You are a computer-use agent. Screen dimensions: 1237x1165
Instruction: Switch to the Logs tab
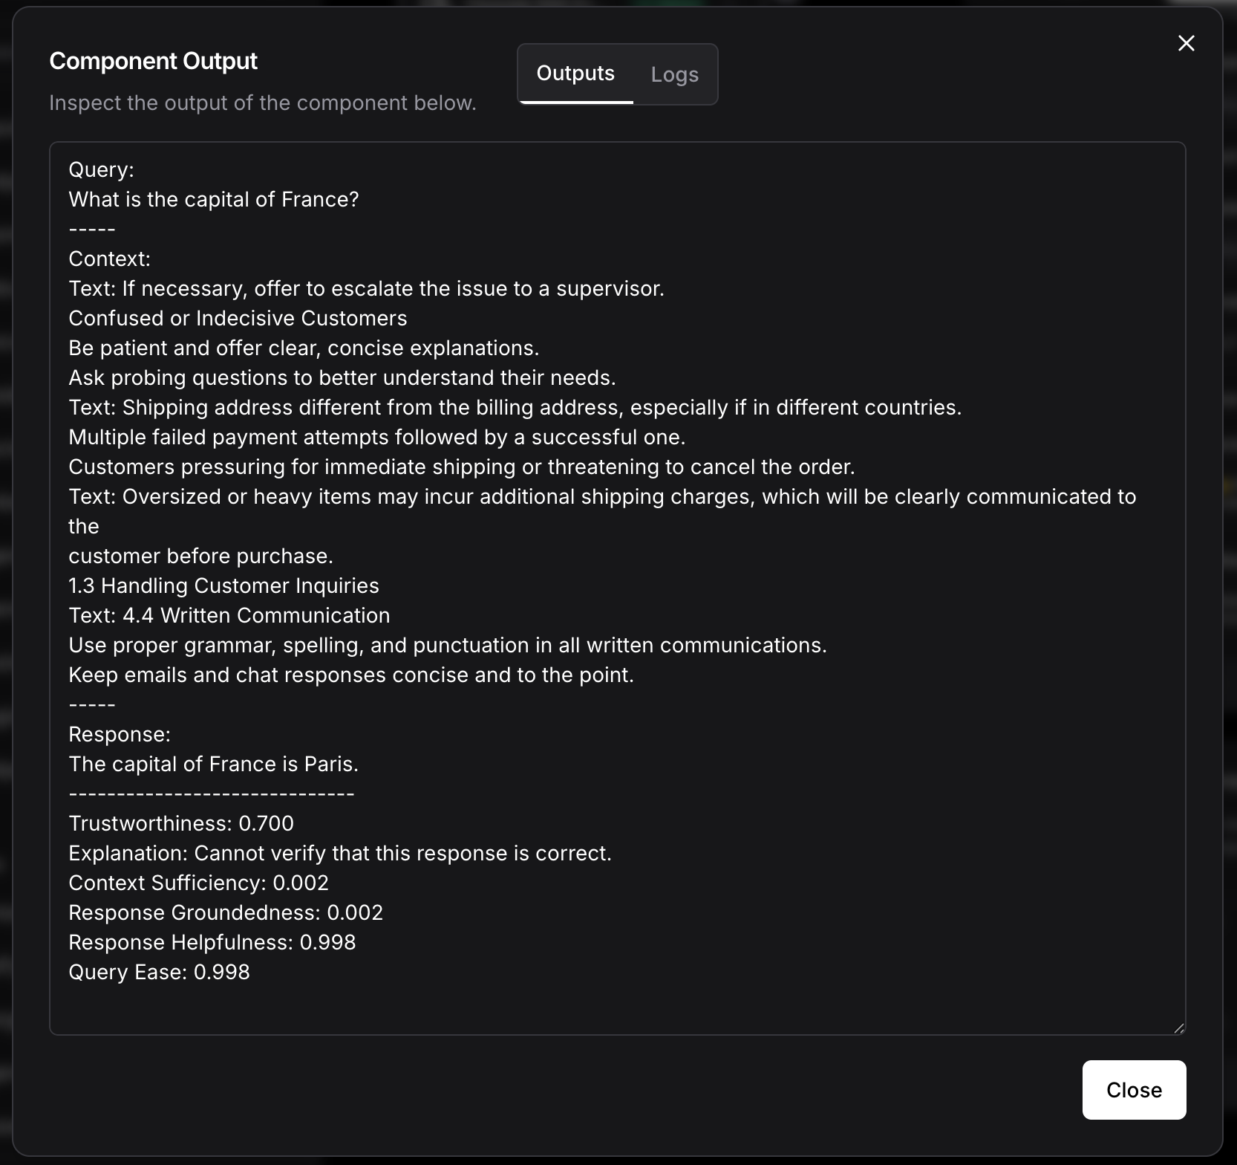pyautogui.click(x=674, y=74)
